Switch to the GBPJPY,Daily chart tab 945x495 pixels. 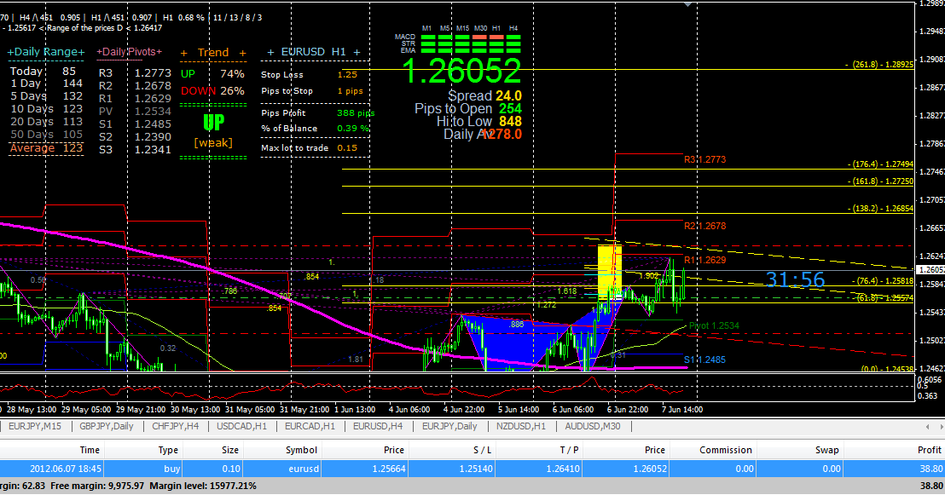tap(106, 426)
